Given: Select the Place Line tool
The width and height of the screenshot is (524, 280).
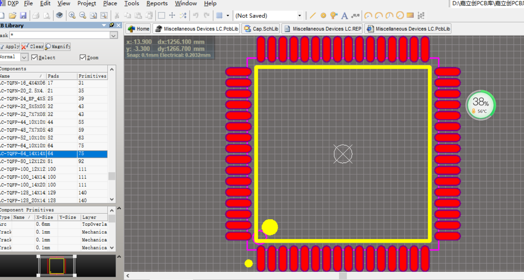Looking at the screenshot, I should coord(313,15).
